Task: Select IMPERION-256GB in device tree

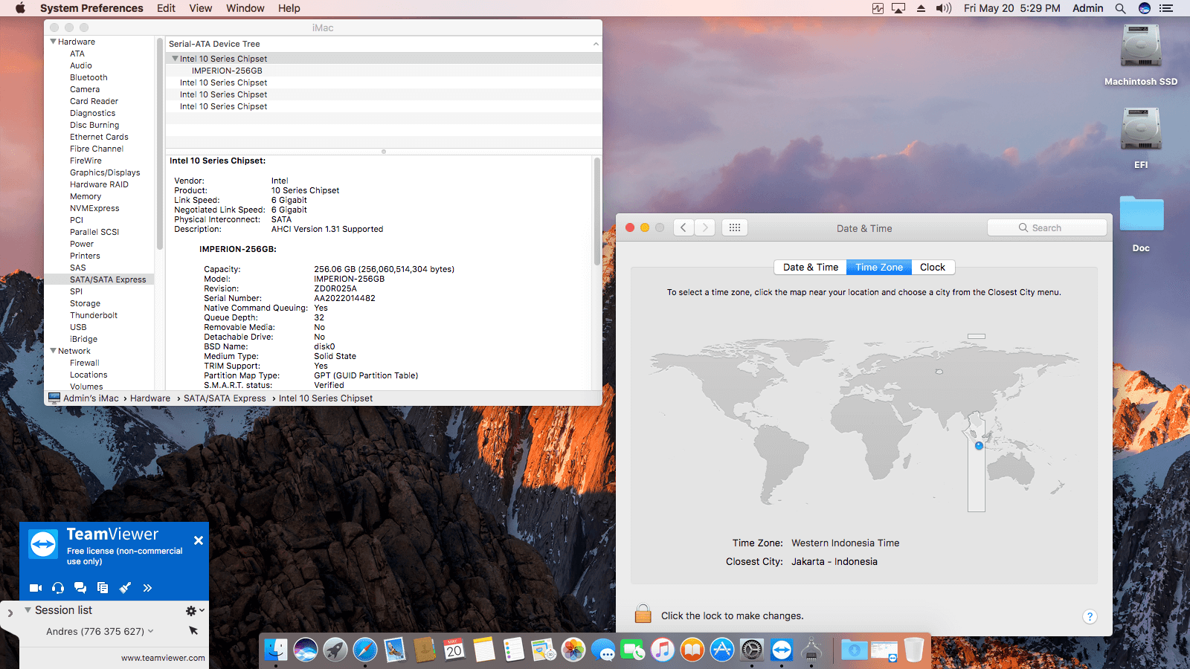Action: [x=227, y=71]
